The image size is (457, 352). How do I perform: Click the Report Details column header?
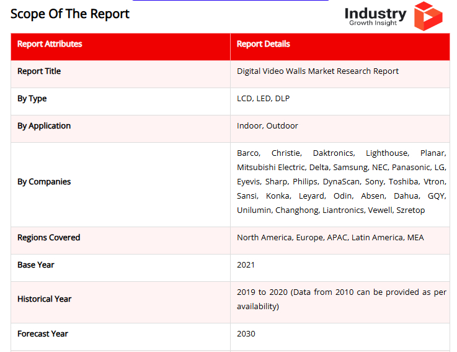(x=264, y=44)
